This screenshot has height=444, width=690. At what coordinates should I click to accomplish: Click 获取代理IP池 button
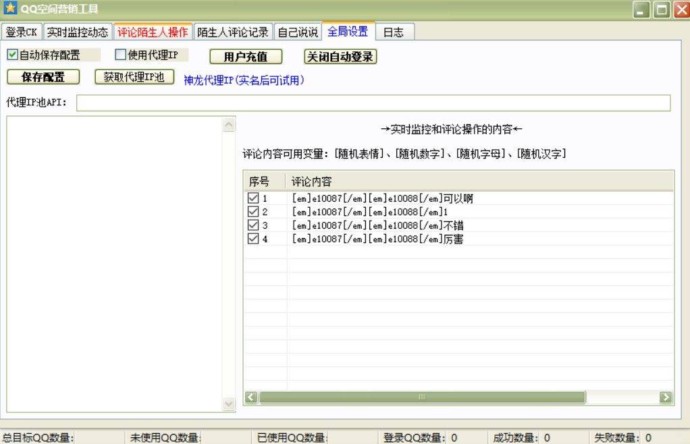[134, 77]
